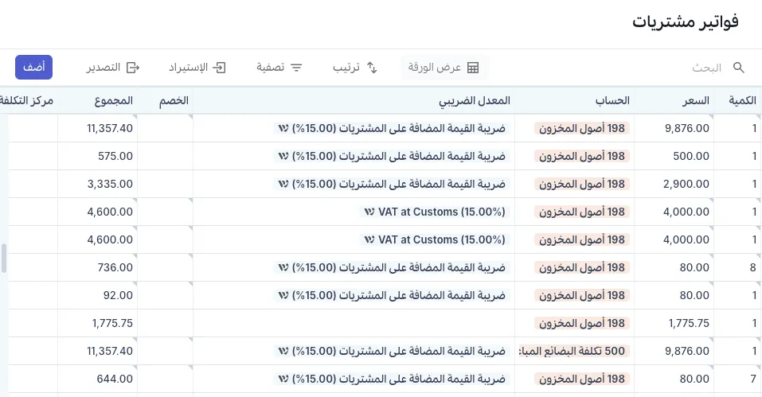Click the أضف add button

[x=34, y=68]
